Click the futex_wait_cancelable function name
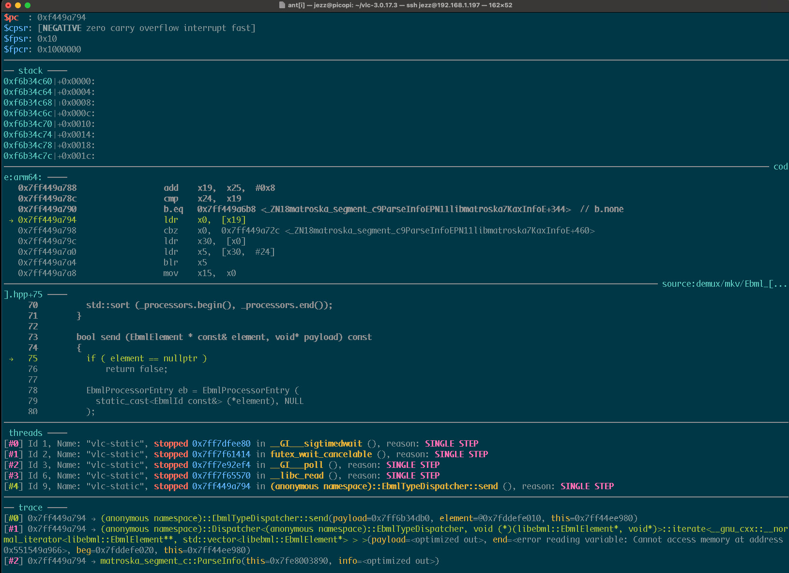Image resolution: width=789 pixels, height=573 pixels. click(x=321, y=454)
